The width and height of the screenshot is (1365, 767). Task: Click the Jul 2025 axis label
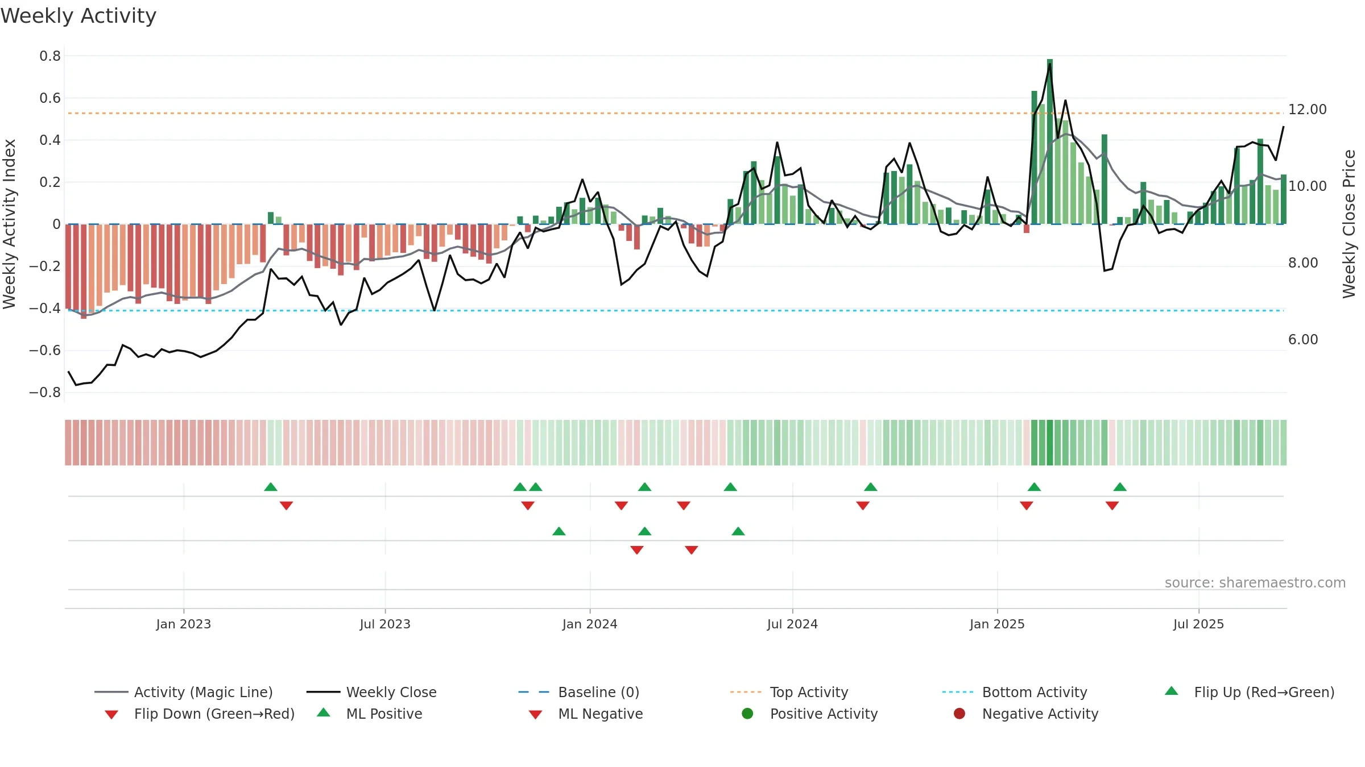1198,624
